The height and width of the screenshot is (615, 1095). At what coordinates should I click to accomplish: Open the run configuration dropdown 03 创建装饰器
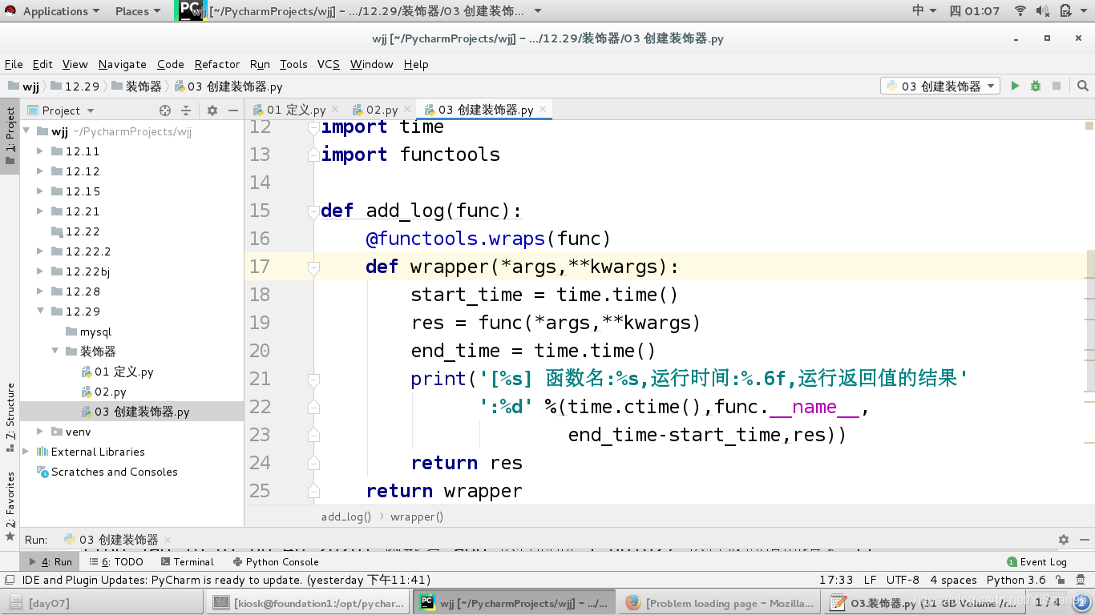[939, 86]
